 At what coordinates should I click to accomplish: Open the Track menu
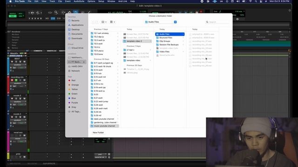tap(52, 1)
